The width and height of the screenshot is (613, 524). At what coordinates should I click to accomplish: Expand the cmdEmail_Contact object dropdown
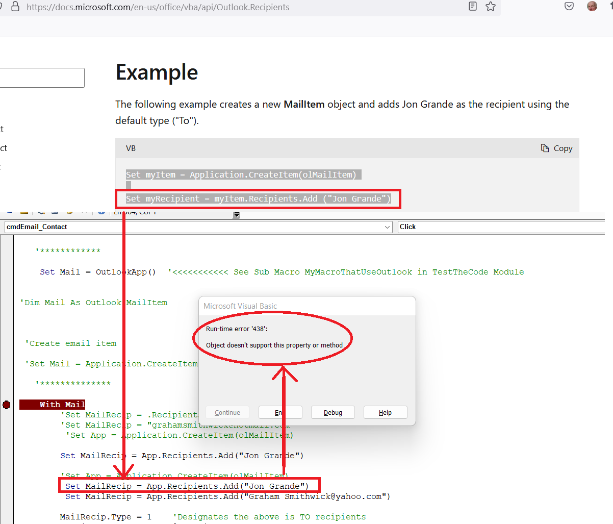coord(388,227)
